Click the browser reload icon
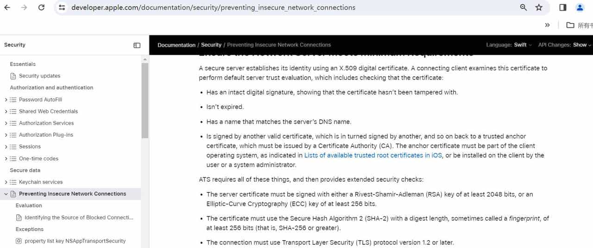Image resolution: width=593 pixels, height=248 pixels. pyautogui.click(x=41, y=7)
